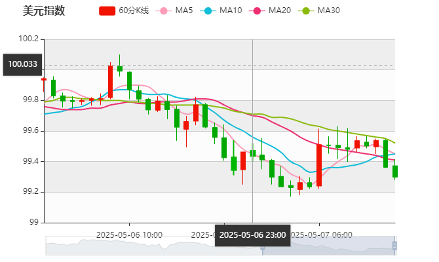Screen dimensions: 439x262
Task: Click the red 60分K线 legend swatch
Action: 107,10
